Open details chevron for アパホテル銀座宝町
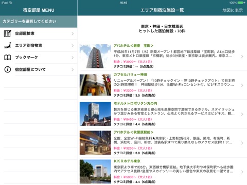The height and width of the screenshot is (185, 247). click(242, 57)
